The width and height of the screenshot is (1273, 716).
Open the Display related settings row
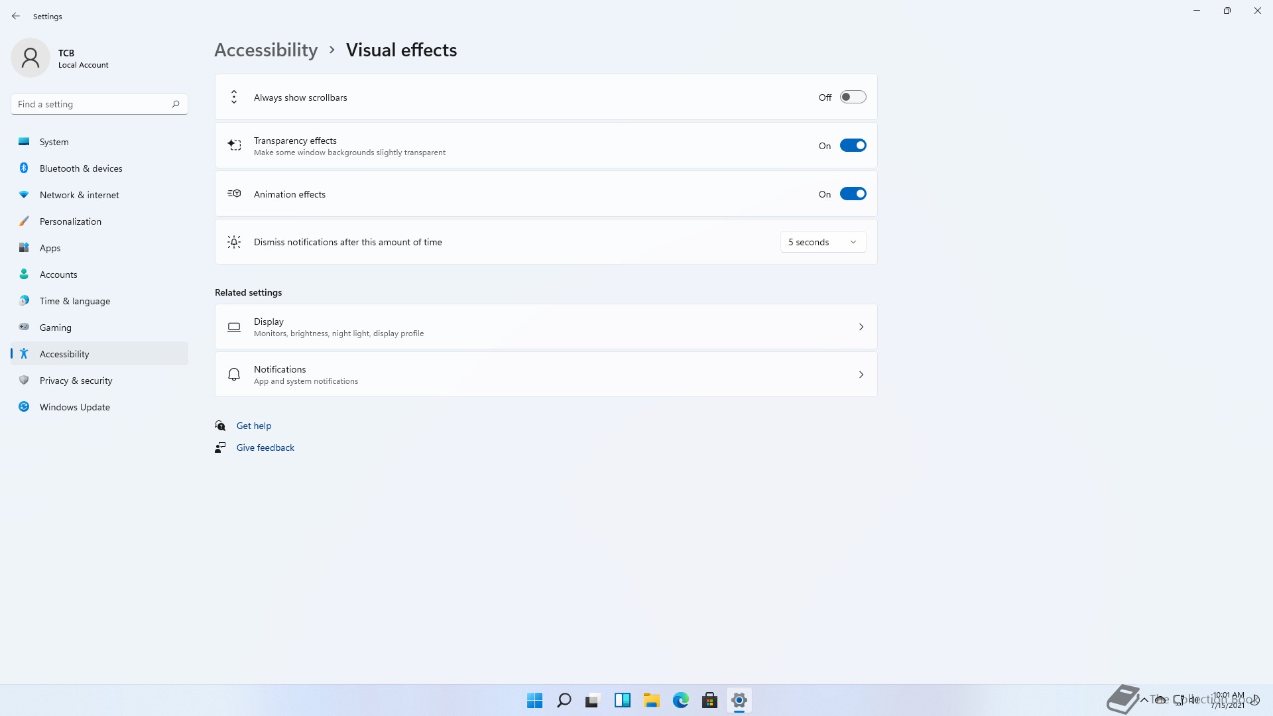[546, 327]
